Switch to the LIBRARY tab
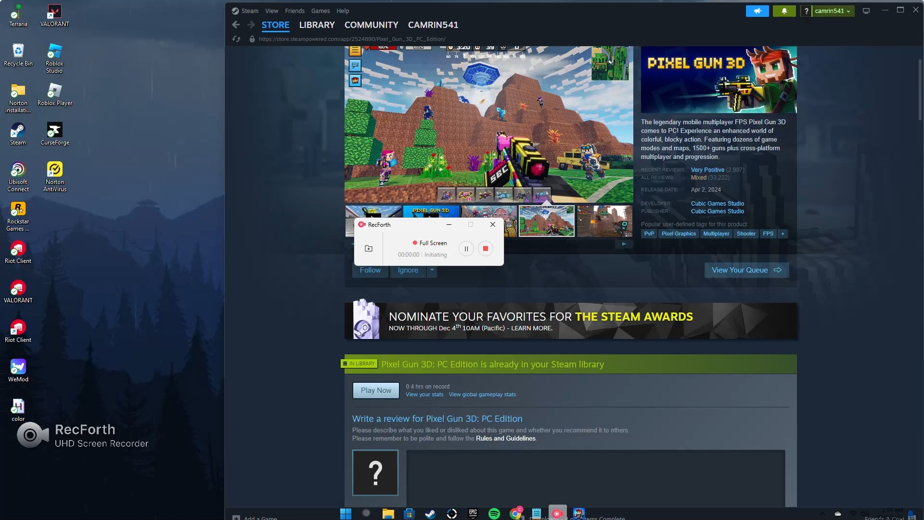 [317, 25]
